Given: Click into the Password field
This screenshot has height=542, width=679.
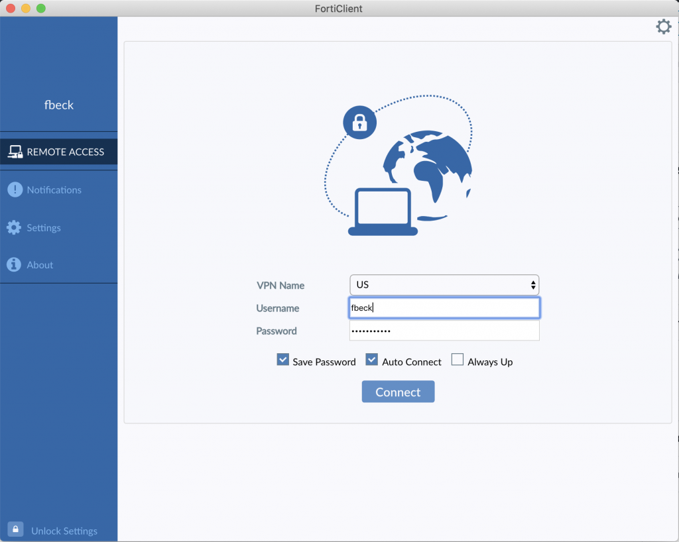Looking at the screenshot, I should pyautogui.click(x=444, y=331).
